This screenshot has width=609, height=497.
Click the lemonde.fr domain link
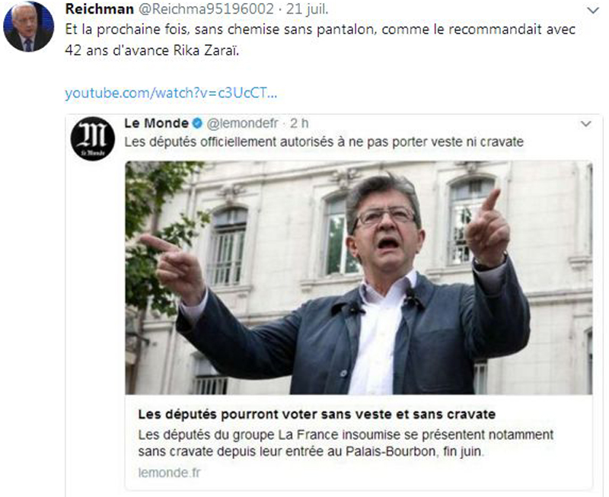169,473
